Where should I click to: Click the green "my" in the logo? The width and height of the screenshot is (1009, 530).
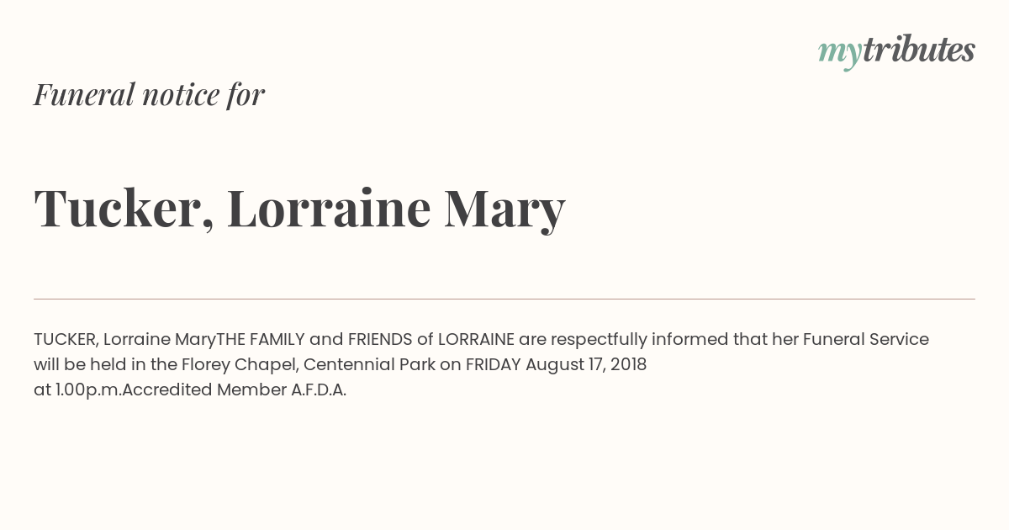coord(840,53)
